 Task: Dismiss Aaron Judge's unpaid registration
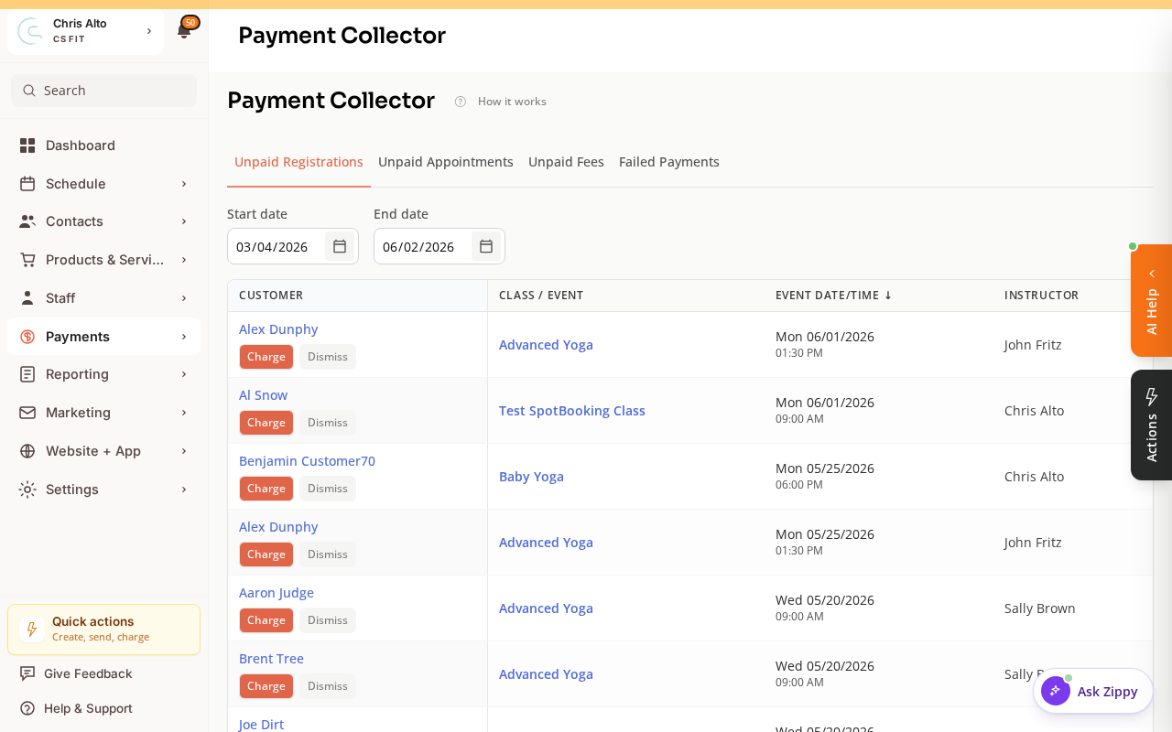(328, 620)
